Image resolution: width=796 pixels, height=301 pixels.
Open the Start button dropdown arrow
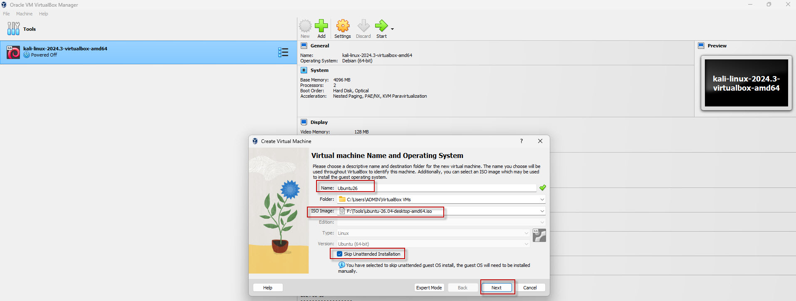pos(392,29)
